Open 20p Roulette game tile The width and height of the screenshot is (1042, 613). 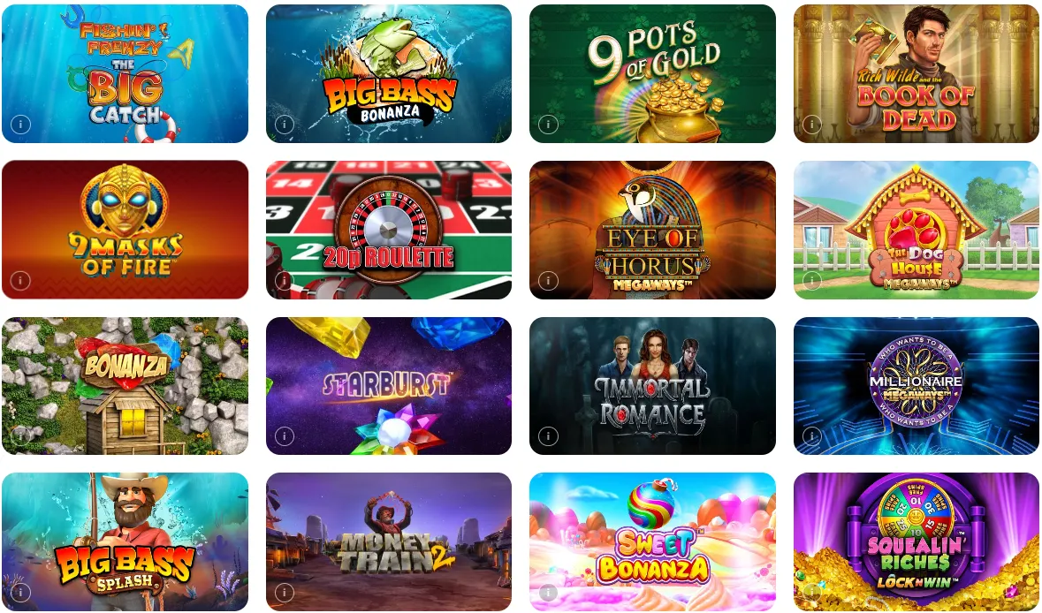click(389, 230)
